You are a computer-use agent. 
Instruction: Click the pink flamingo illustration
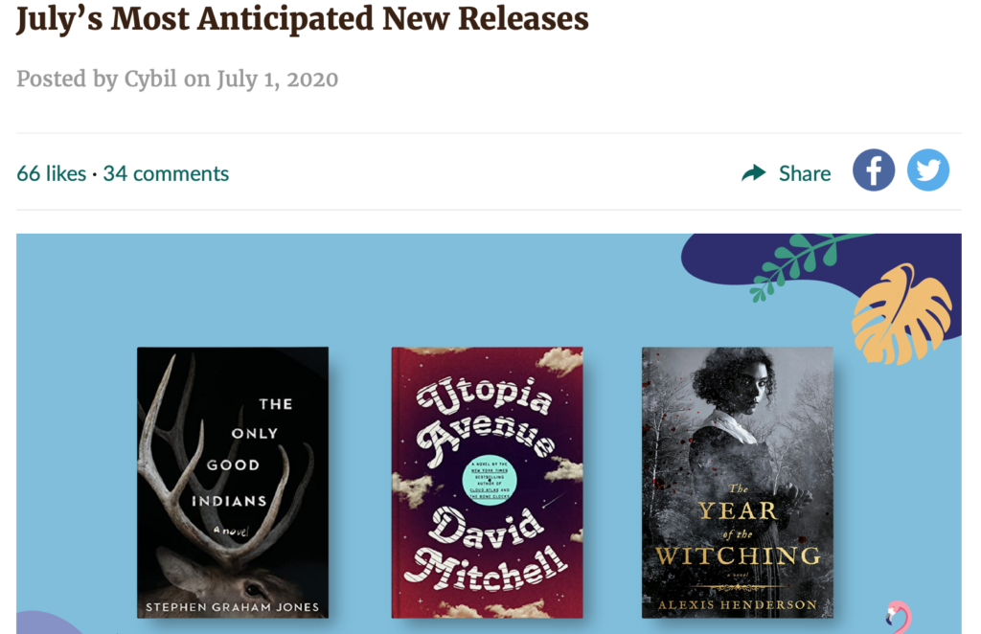[899, 617]
